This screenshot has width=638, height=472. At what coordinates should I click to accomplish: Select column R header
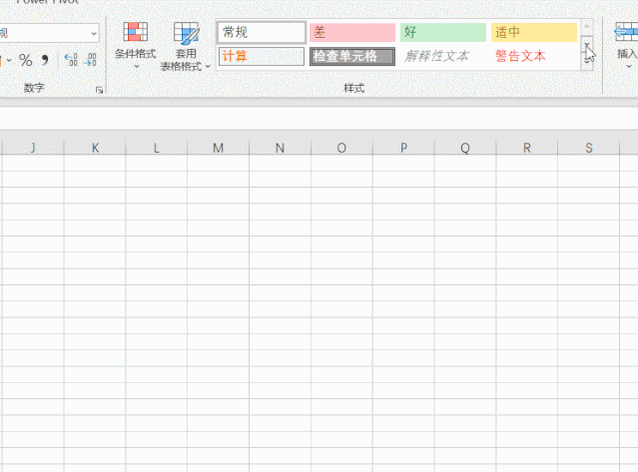click(x=527, y=148)
